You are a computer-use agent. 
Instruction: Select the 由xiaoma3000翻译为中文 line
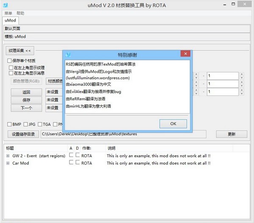pos(88,84)
